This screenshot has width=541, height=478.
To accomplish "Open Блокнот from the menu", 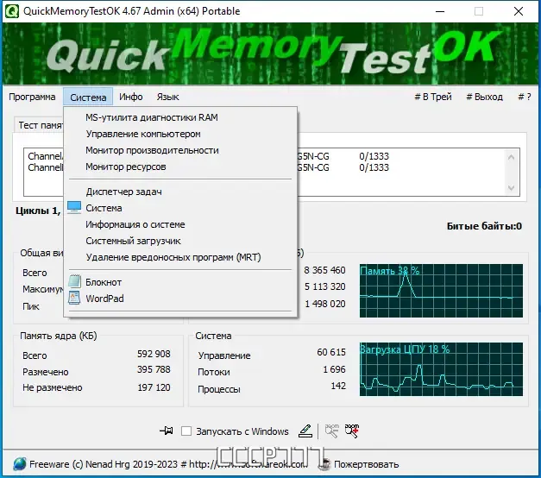I will [180, 282].
